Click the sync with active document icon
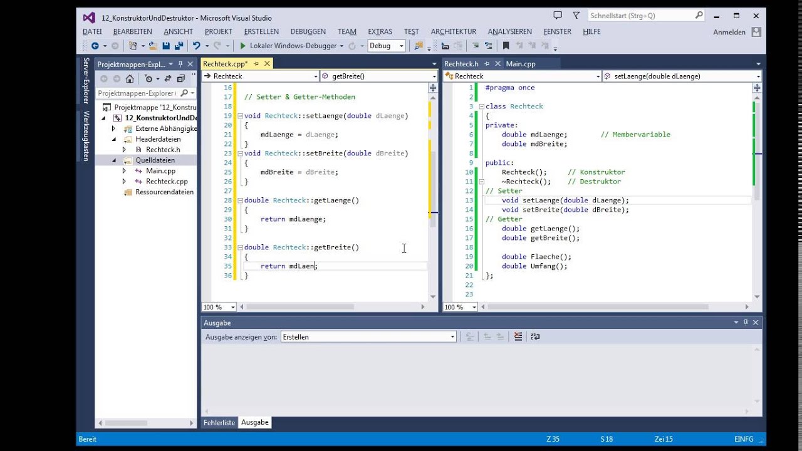The width and height of the screenshot is (802, 451). [x=167, y=78]
